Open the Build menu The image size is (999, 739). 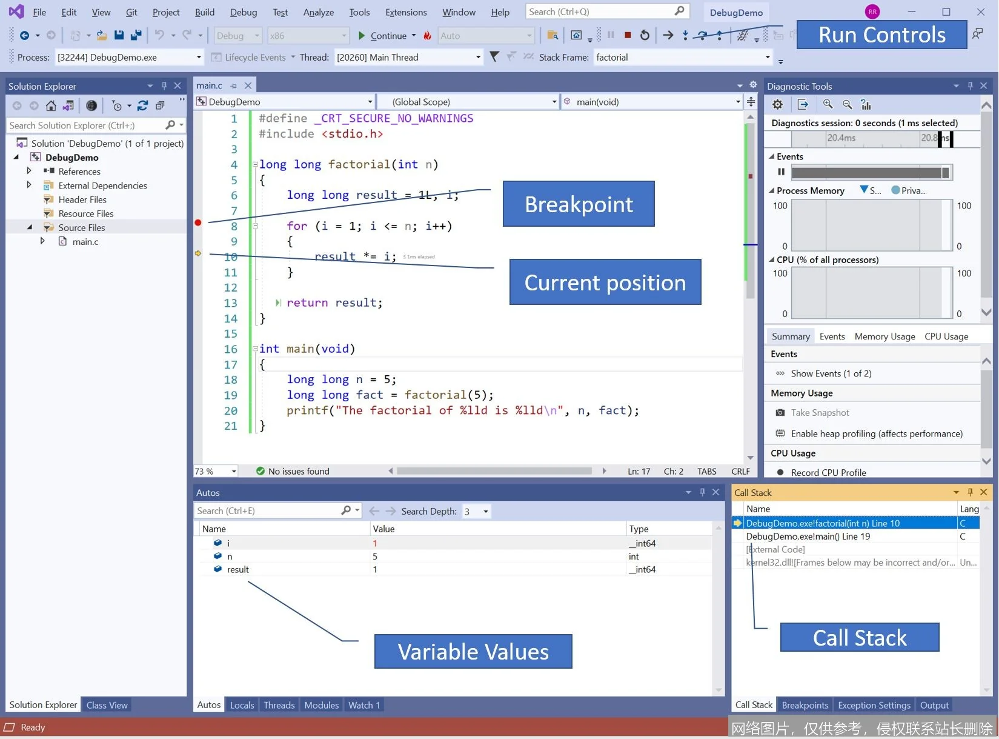205,12
